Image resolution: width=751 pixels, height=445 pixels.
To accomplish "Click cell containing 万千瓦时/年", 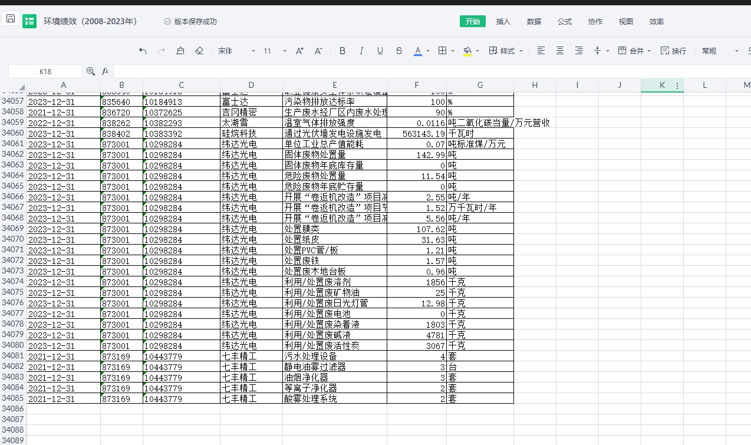I will point(480,207).
